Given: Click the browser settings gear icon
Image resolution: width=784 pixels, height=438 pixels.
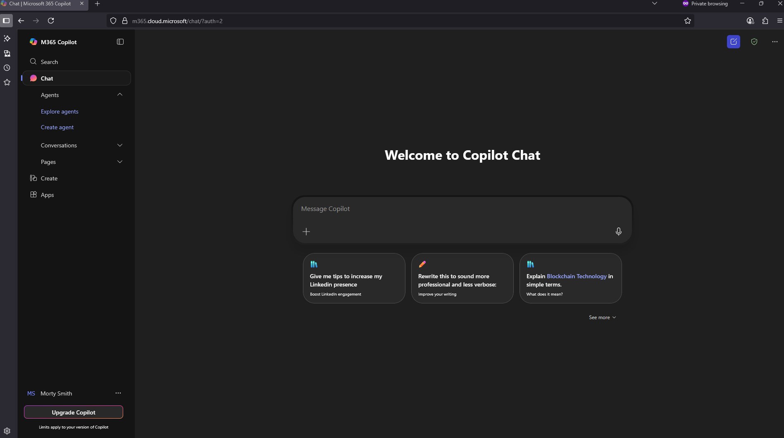Looking at the screenshot, I should (x=7, y=431).
